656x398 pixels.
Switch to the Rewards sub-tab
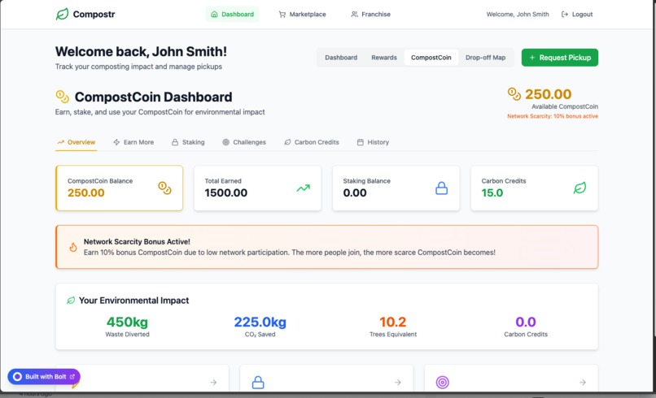pyautogui.click(x=384, y=58)
